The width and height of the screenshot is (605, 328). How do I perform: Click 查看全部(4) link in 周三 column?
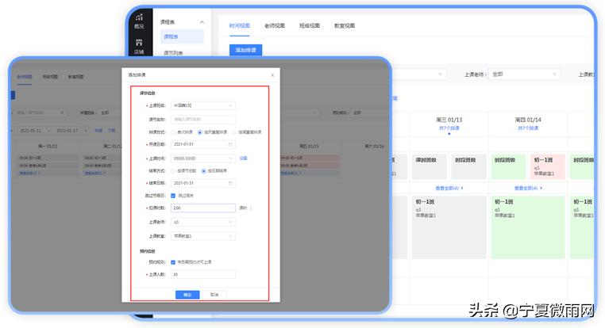[449, 189]
